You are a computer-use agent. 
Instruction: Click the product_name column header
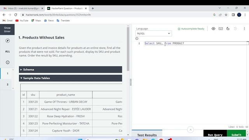click(x=66, y=94)
